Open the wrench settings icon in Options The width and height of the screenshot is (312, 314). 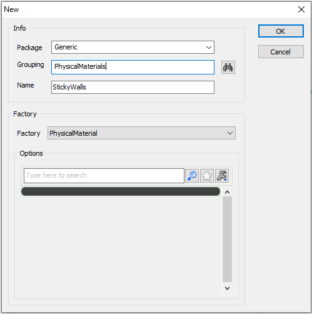222,176
